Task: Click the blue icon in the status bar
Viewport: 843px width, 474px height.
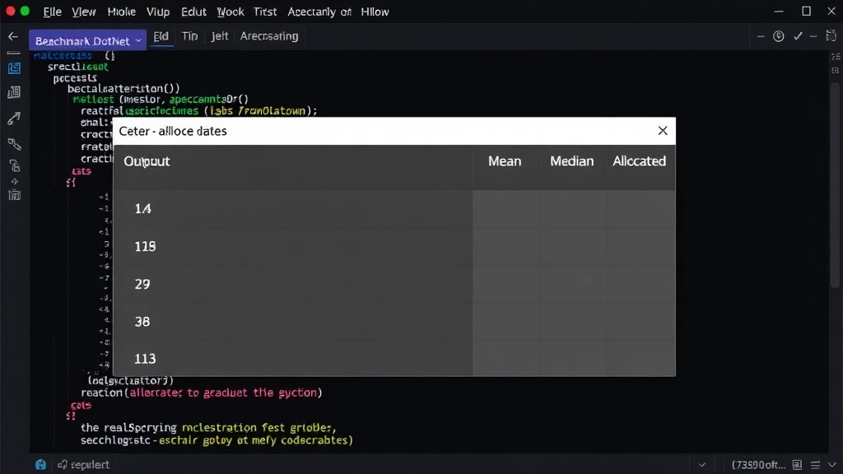Action: [x=40, y=464]
